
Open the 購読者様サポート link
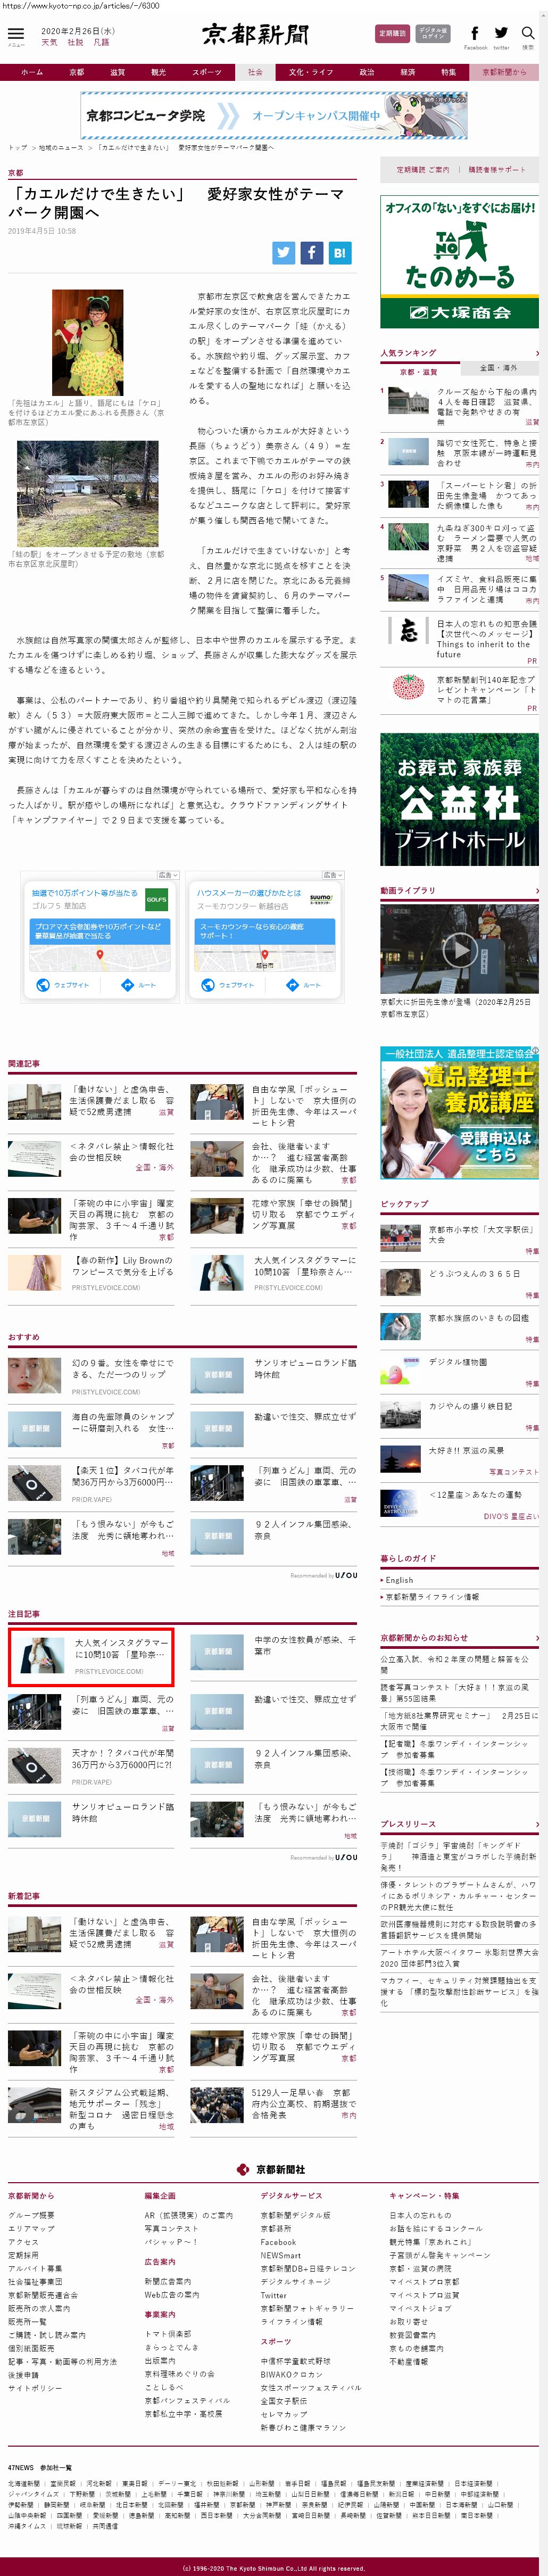click(x=497, y=169)
